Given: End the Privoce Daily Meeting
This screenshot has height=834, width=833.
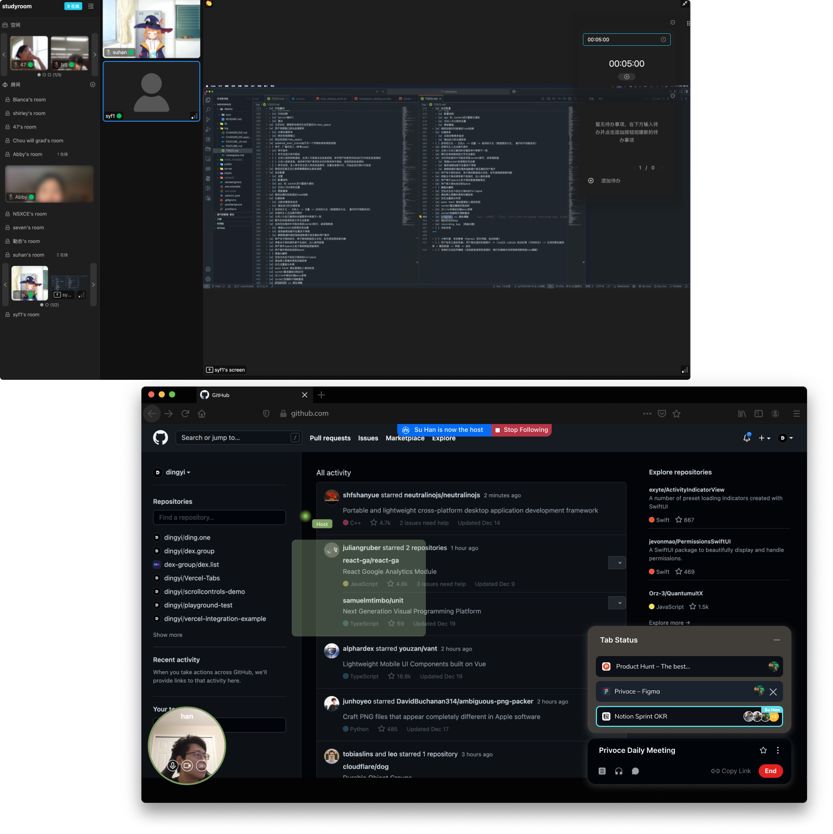Looking at the screenshot, I should [770, 771].
